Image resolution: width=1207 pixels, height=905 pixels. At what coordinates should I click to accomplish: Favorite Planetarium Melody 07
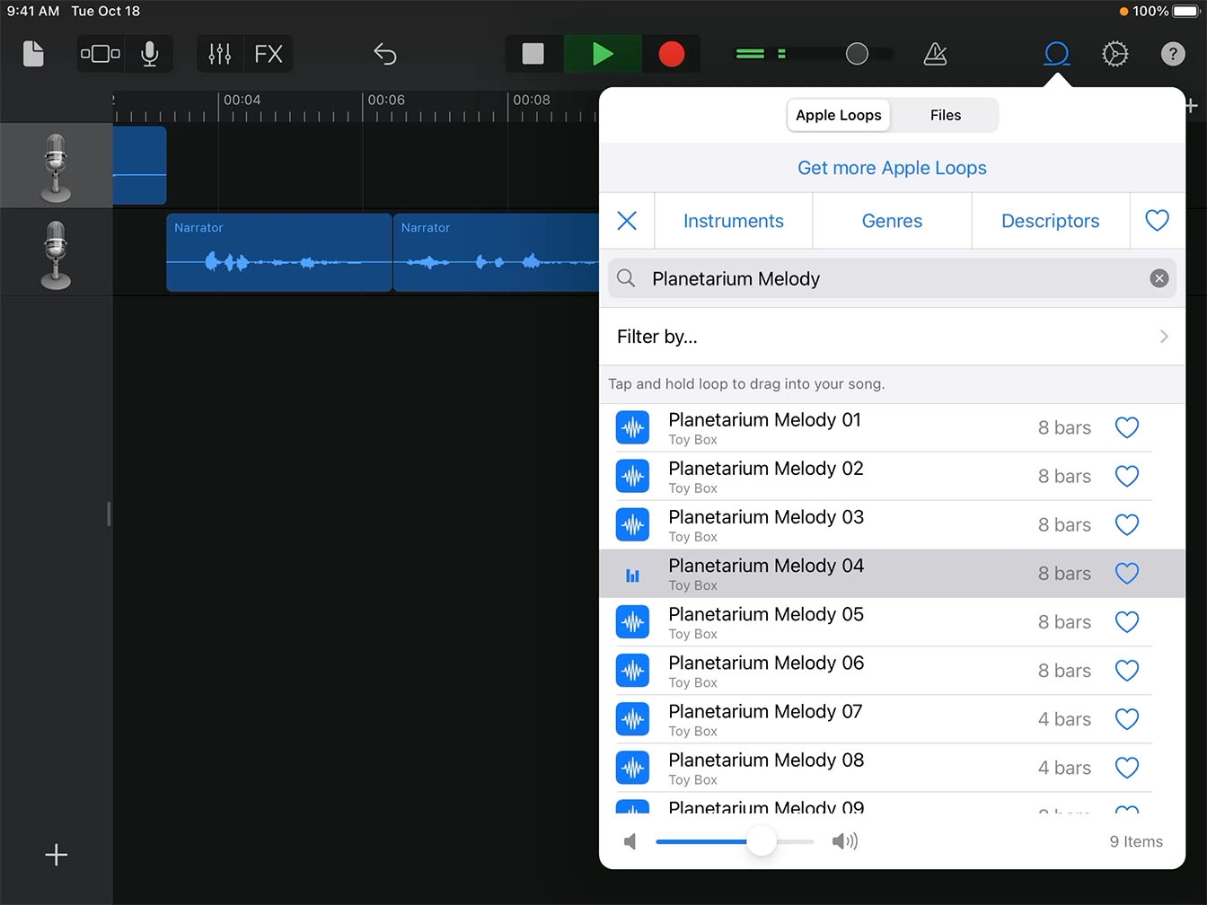click(x=1126, y=718)
